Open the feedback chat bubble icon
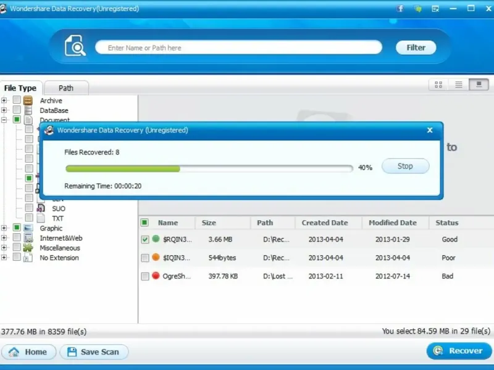This screenshot has height=370, width=494. click(418, 9)
